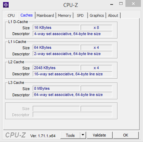Click the L2 Cache descriptor field
Image resolution: width=143 pixels, height=142 pixels.
72,74
